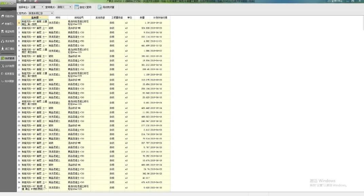Click quantity cell 277.232

[142, 125]
